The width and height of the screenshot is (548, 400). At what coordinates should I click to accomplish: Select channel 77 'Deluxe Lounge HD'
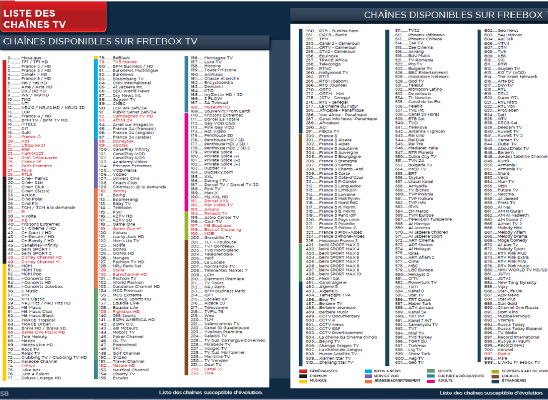tap(34, 378)
